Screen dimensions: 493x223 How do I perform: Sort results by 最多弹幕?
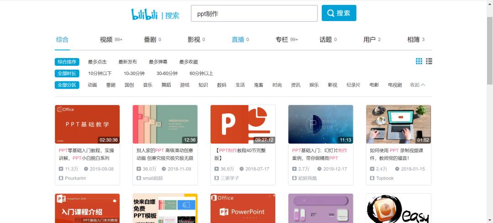pos(158,62)
